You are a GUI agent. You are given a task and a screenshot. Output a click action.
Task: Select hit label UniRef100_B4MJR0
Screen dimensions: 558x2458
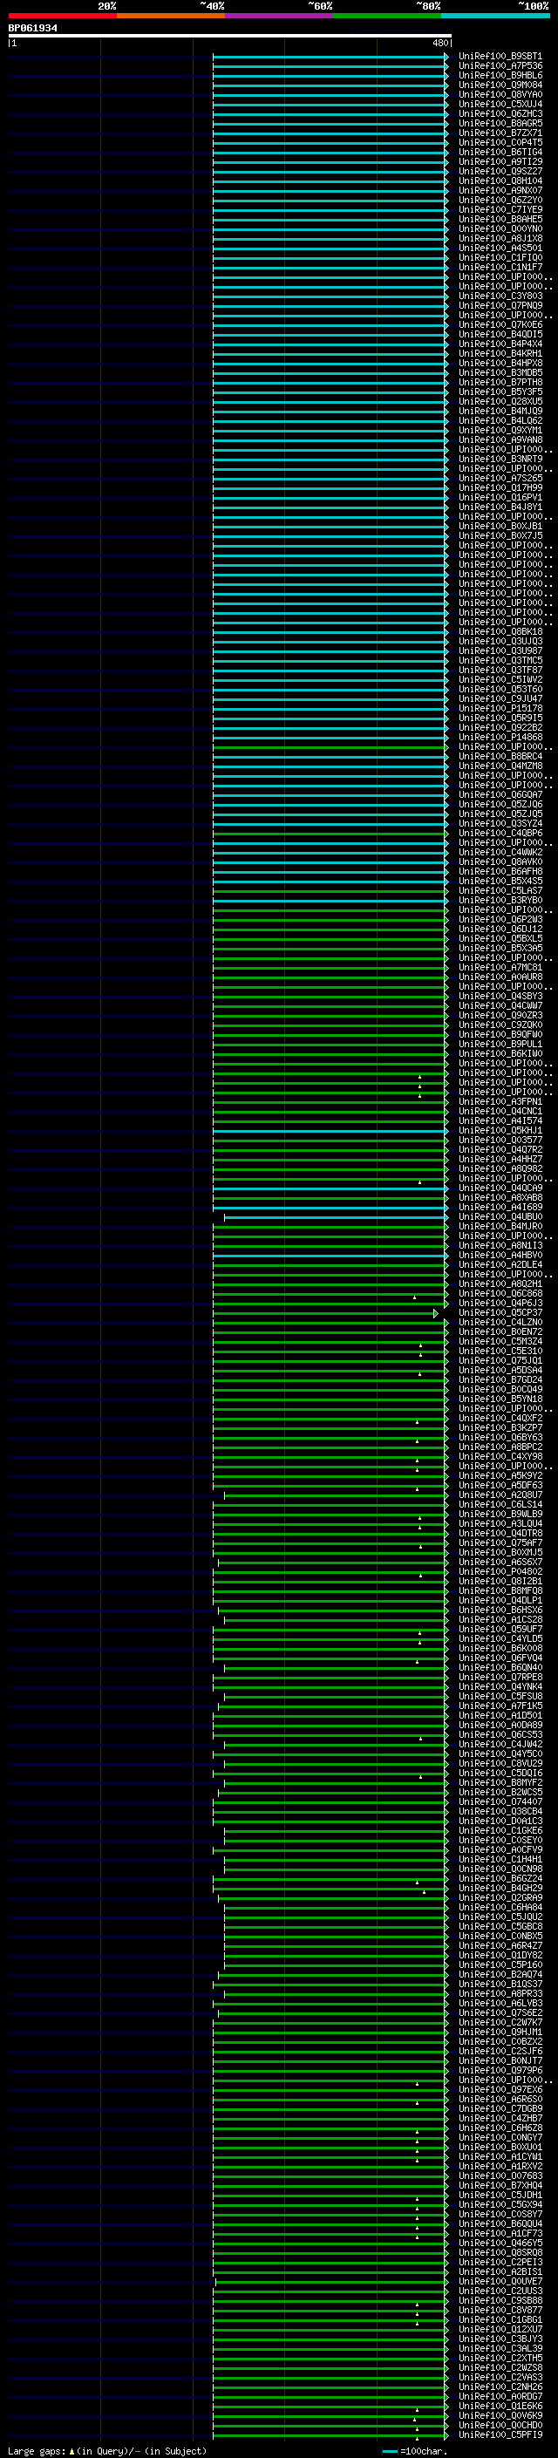click(x=500, y=1226)
